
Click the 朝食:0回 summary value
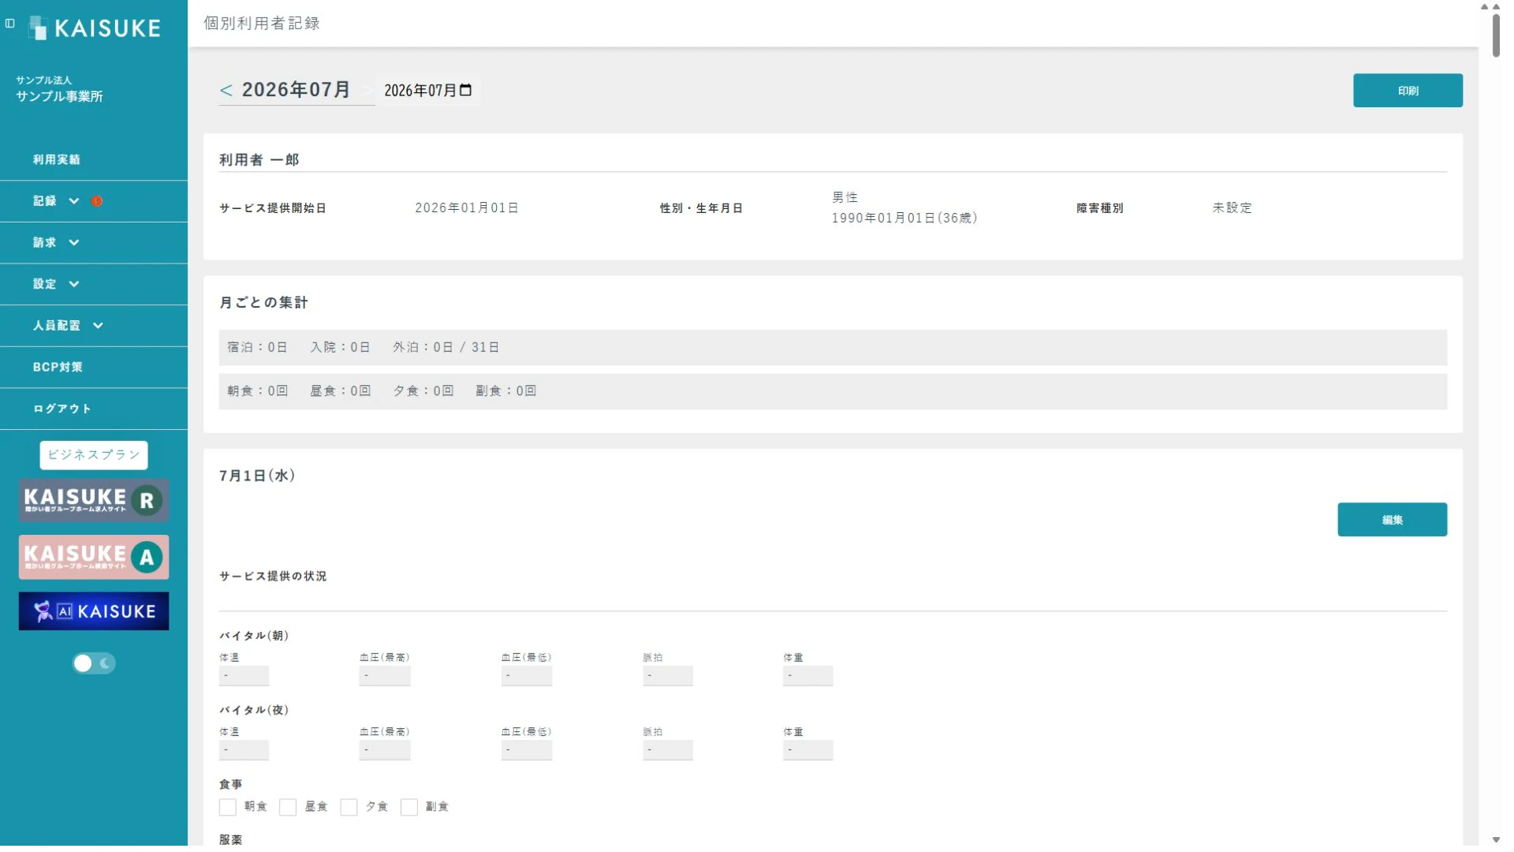tap(257, 391)
